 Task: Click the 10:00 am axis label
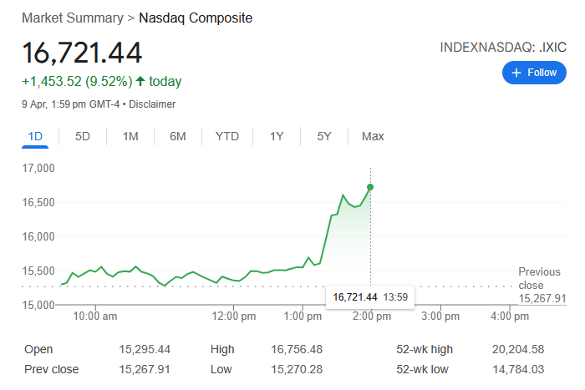[x=95, y=317]
